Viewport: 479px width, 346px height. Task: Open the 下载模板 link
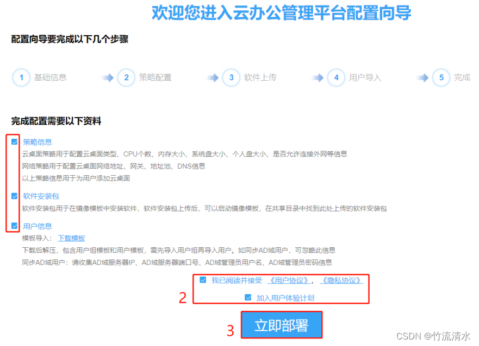[71, 238]
